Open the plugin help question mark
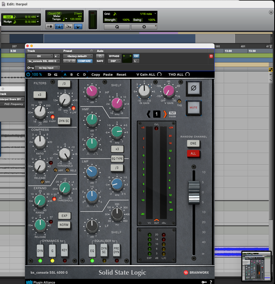Screen dimensions: 275x284 [211, 282]
